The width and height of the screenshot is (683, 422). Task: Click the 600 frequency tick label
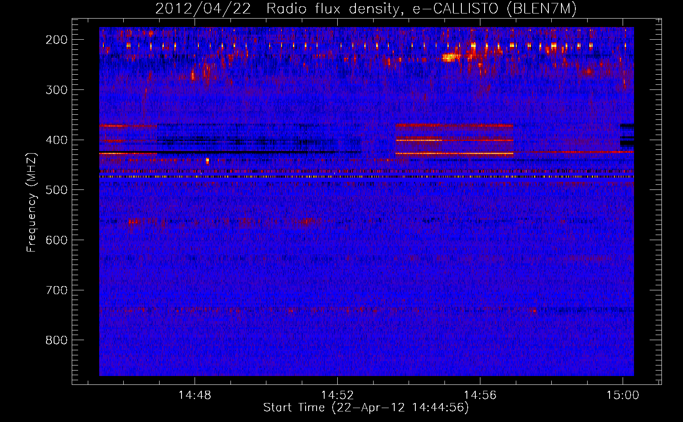[x=57, y=240]
